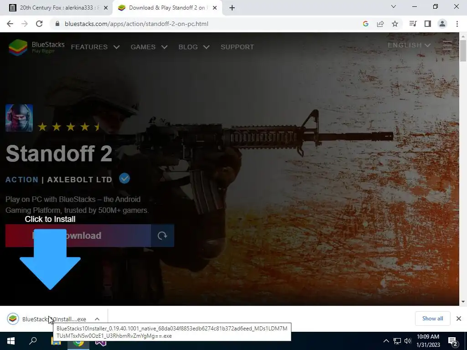Open the media control icon in toolbar
This screenshot has width=467, height=350.
(x=413, y=24)
